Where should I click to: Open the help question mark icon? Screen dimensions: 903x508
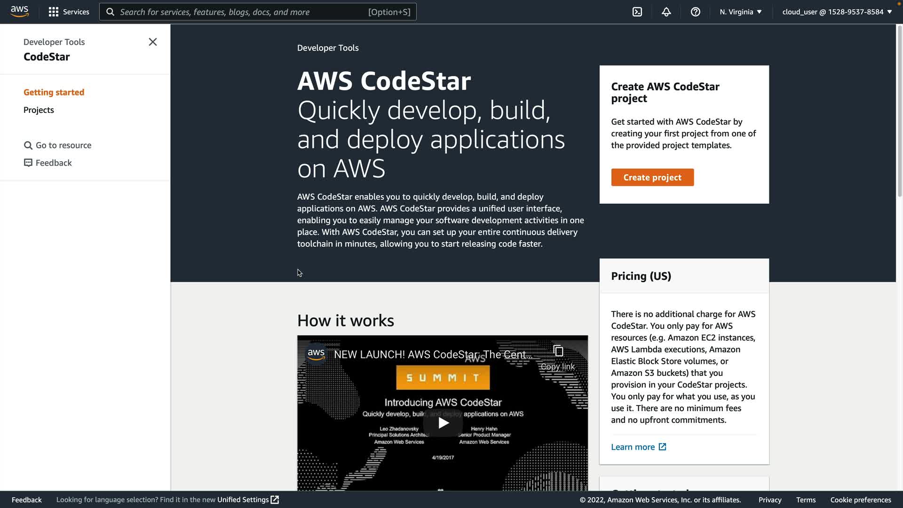click(x=695, y=12)
